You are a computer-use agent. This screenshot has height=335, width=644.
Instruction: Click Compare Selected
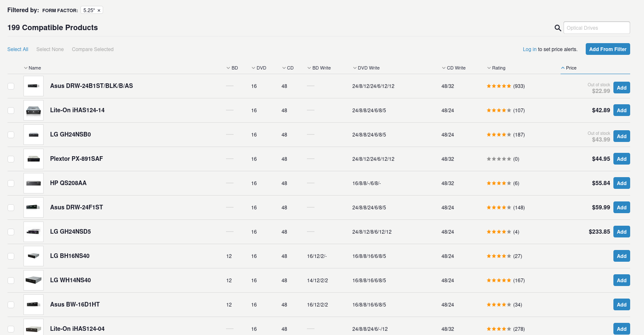click(93, 49)
